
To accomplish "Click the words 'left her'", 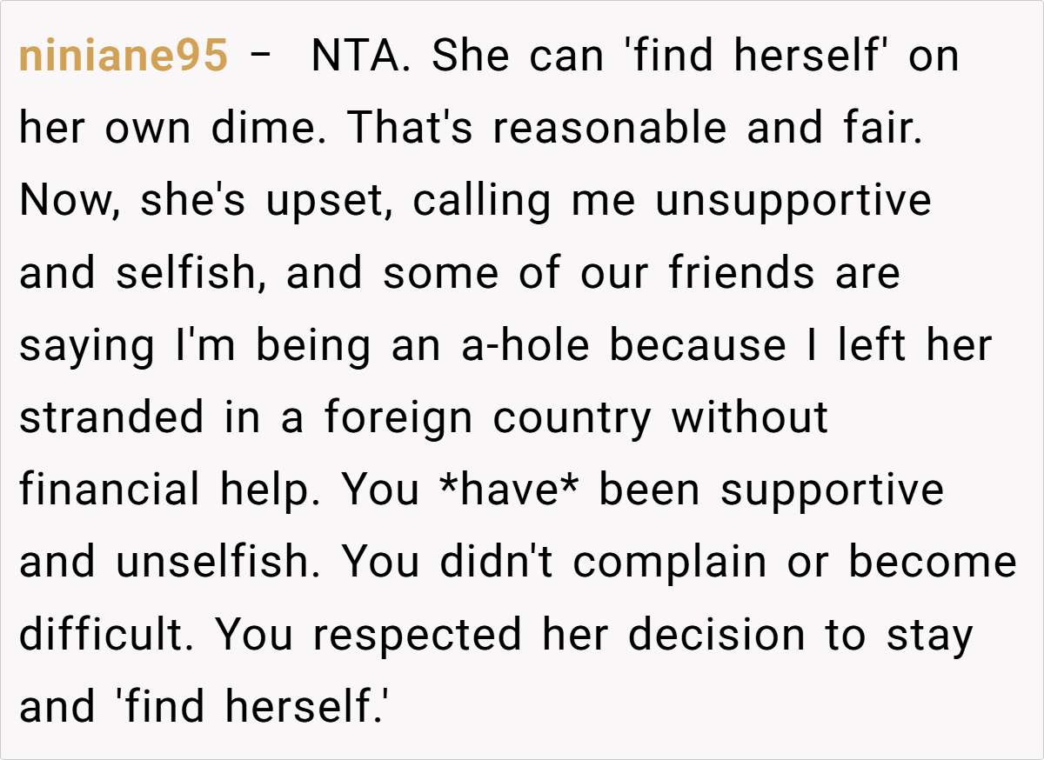I will coord(914,345).
